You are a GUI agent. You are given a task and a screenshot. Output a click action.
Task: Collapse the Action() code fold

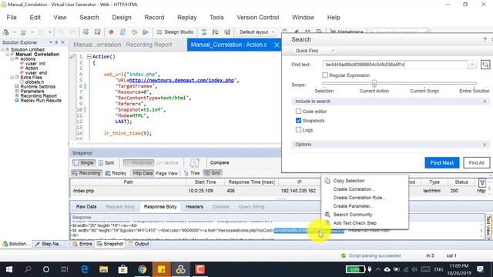click(x=89, y=56)
